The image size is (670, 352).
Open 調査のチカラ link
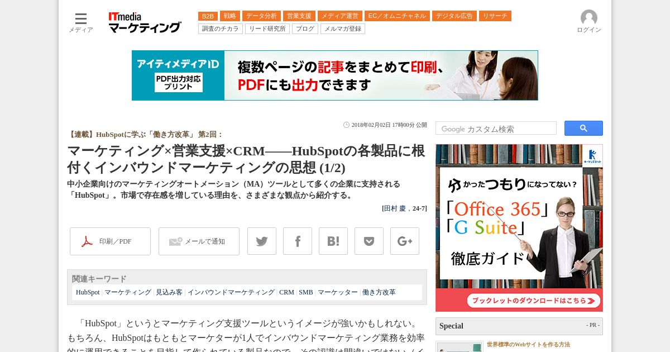pos(221,29)
